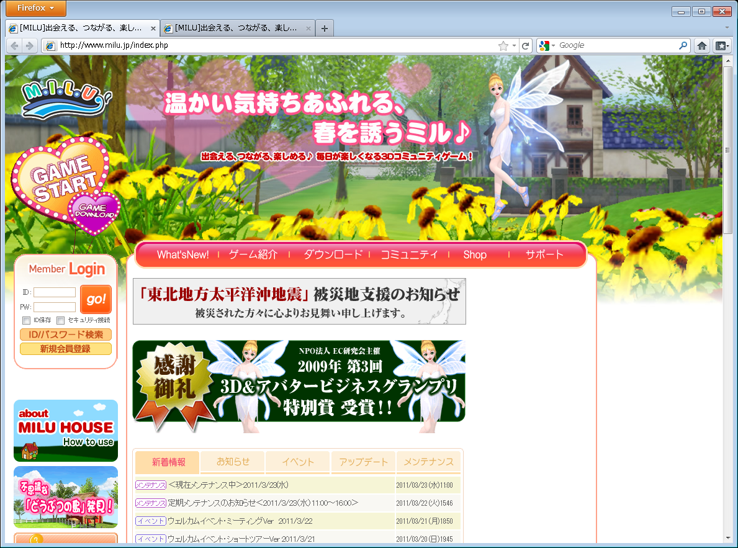Expand the search engine selector dropdown

[547, 45]
